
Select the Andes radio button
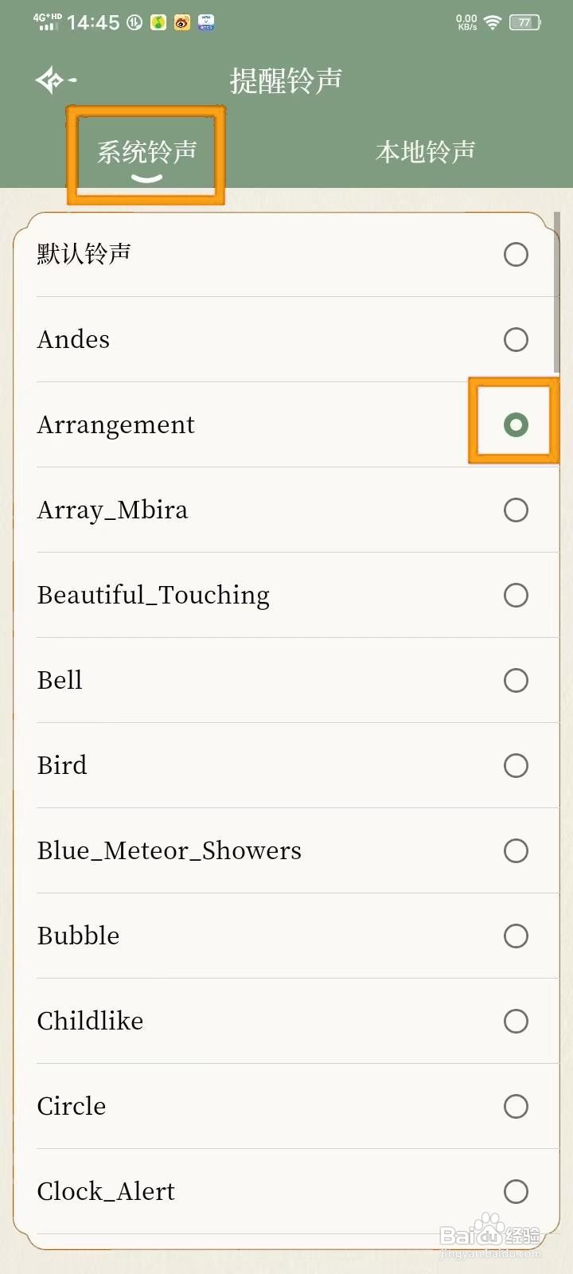coord(516,340)
